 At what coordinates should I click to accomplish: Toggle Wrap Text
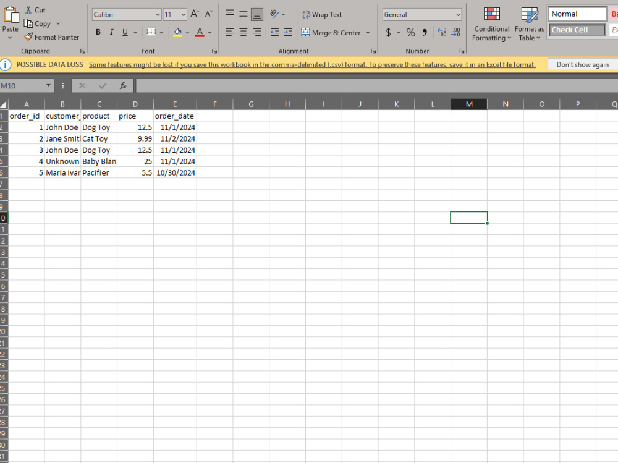[322, 15]
